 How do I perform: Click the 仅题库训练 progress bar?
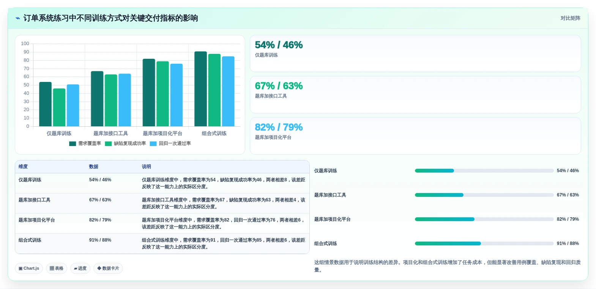tap(484, 171)
